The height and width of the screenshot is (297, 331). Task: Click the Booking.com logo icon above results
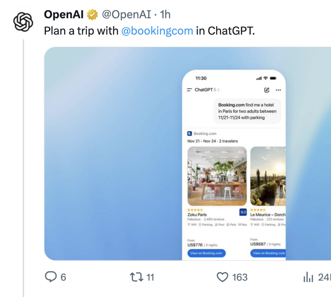pyautogui.click(x=190, y=134)
